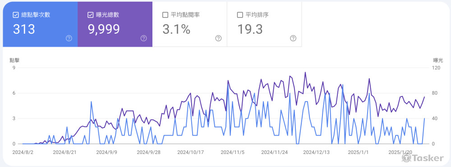The height and width of the screenshot is (167, 451).
Task: Click the 2025/1/20 date label
Action: coord(400,152)
